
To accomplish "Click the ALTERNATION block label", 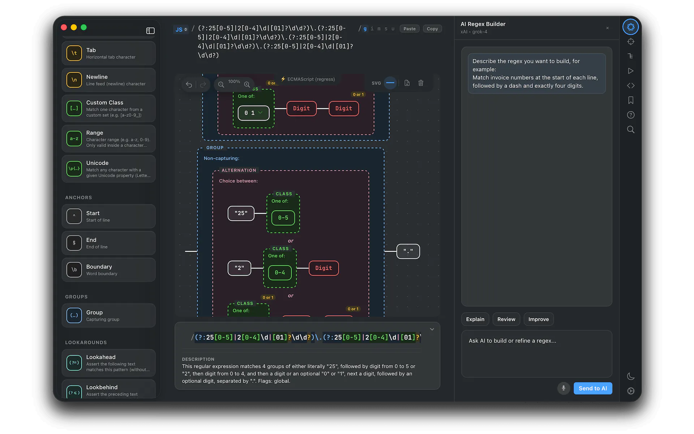I will tap(239, 170).
